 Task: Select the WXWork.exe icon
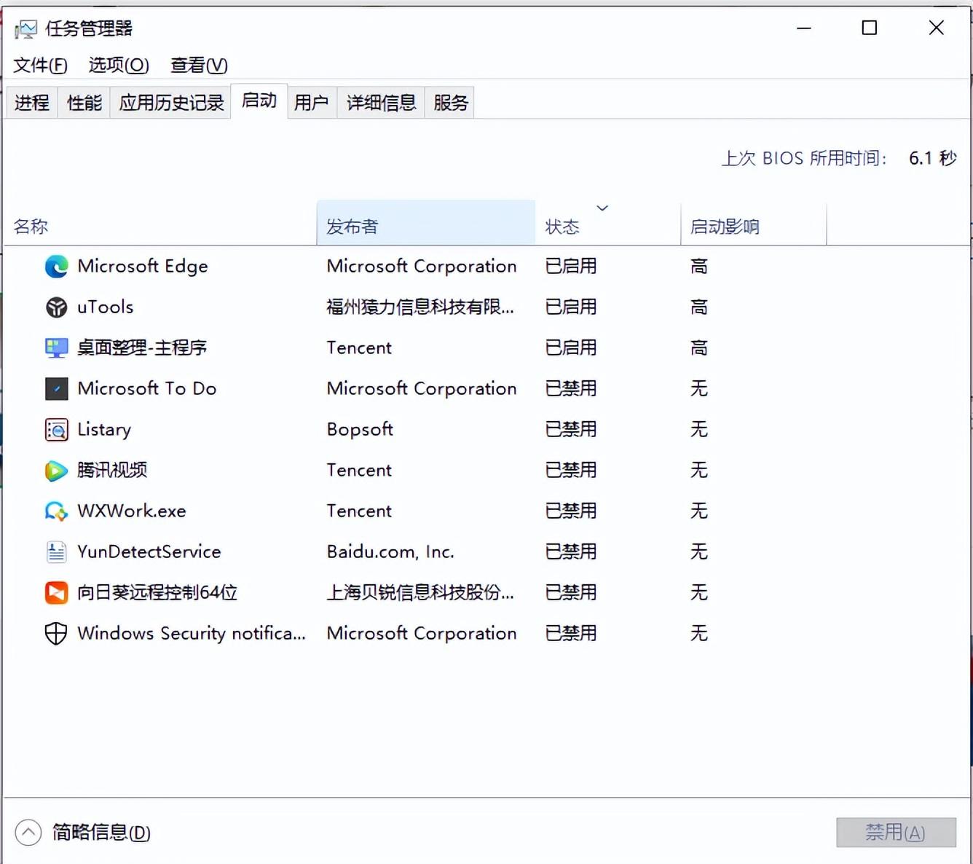56,511
